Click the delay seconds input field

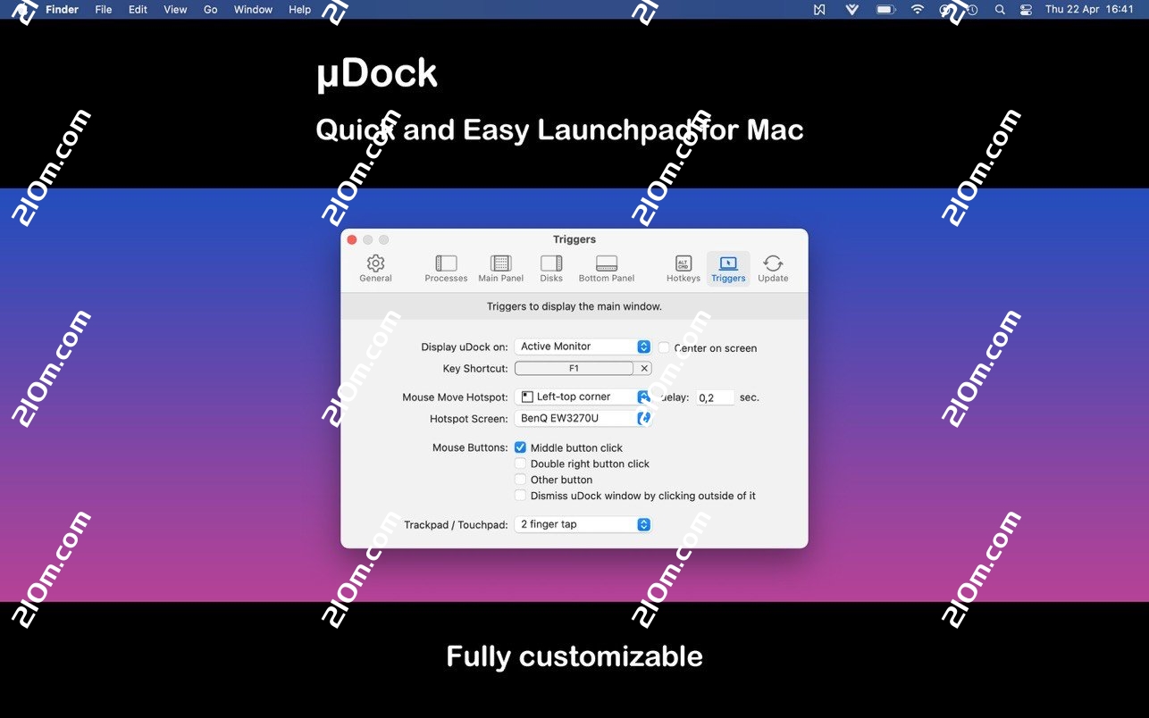715,397
